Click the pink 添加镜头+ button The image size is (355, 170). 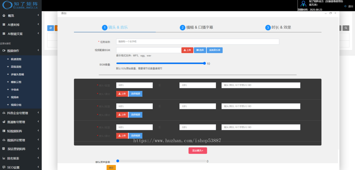click(x=198, y=150)
